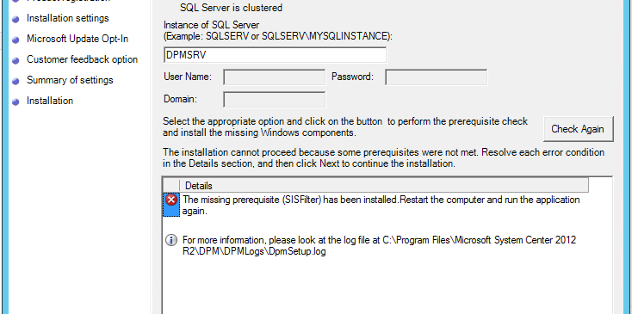Click the Check Again button
The image size is (632, 314).
pos(578,129)
